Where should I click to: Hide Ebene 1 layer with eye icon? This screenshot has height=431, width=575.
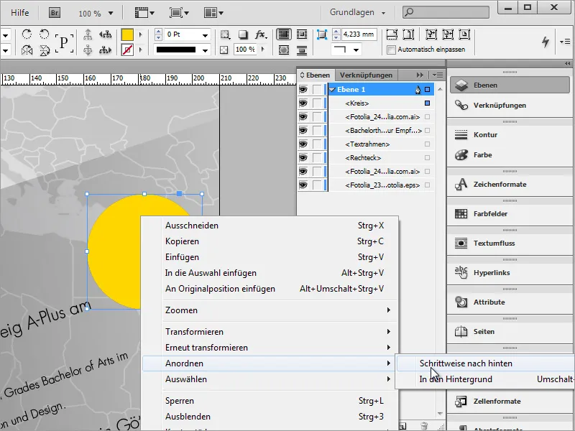pyautogui.click(x=303, y=89)
